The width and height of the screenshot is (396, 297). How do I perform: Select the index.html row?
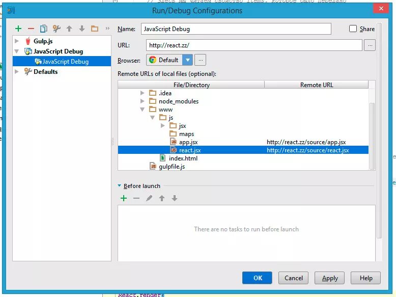point(243,158)
